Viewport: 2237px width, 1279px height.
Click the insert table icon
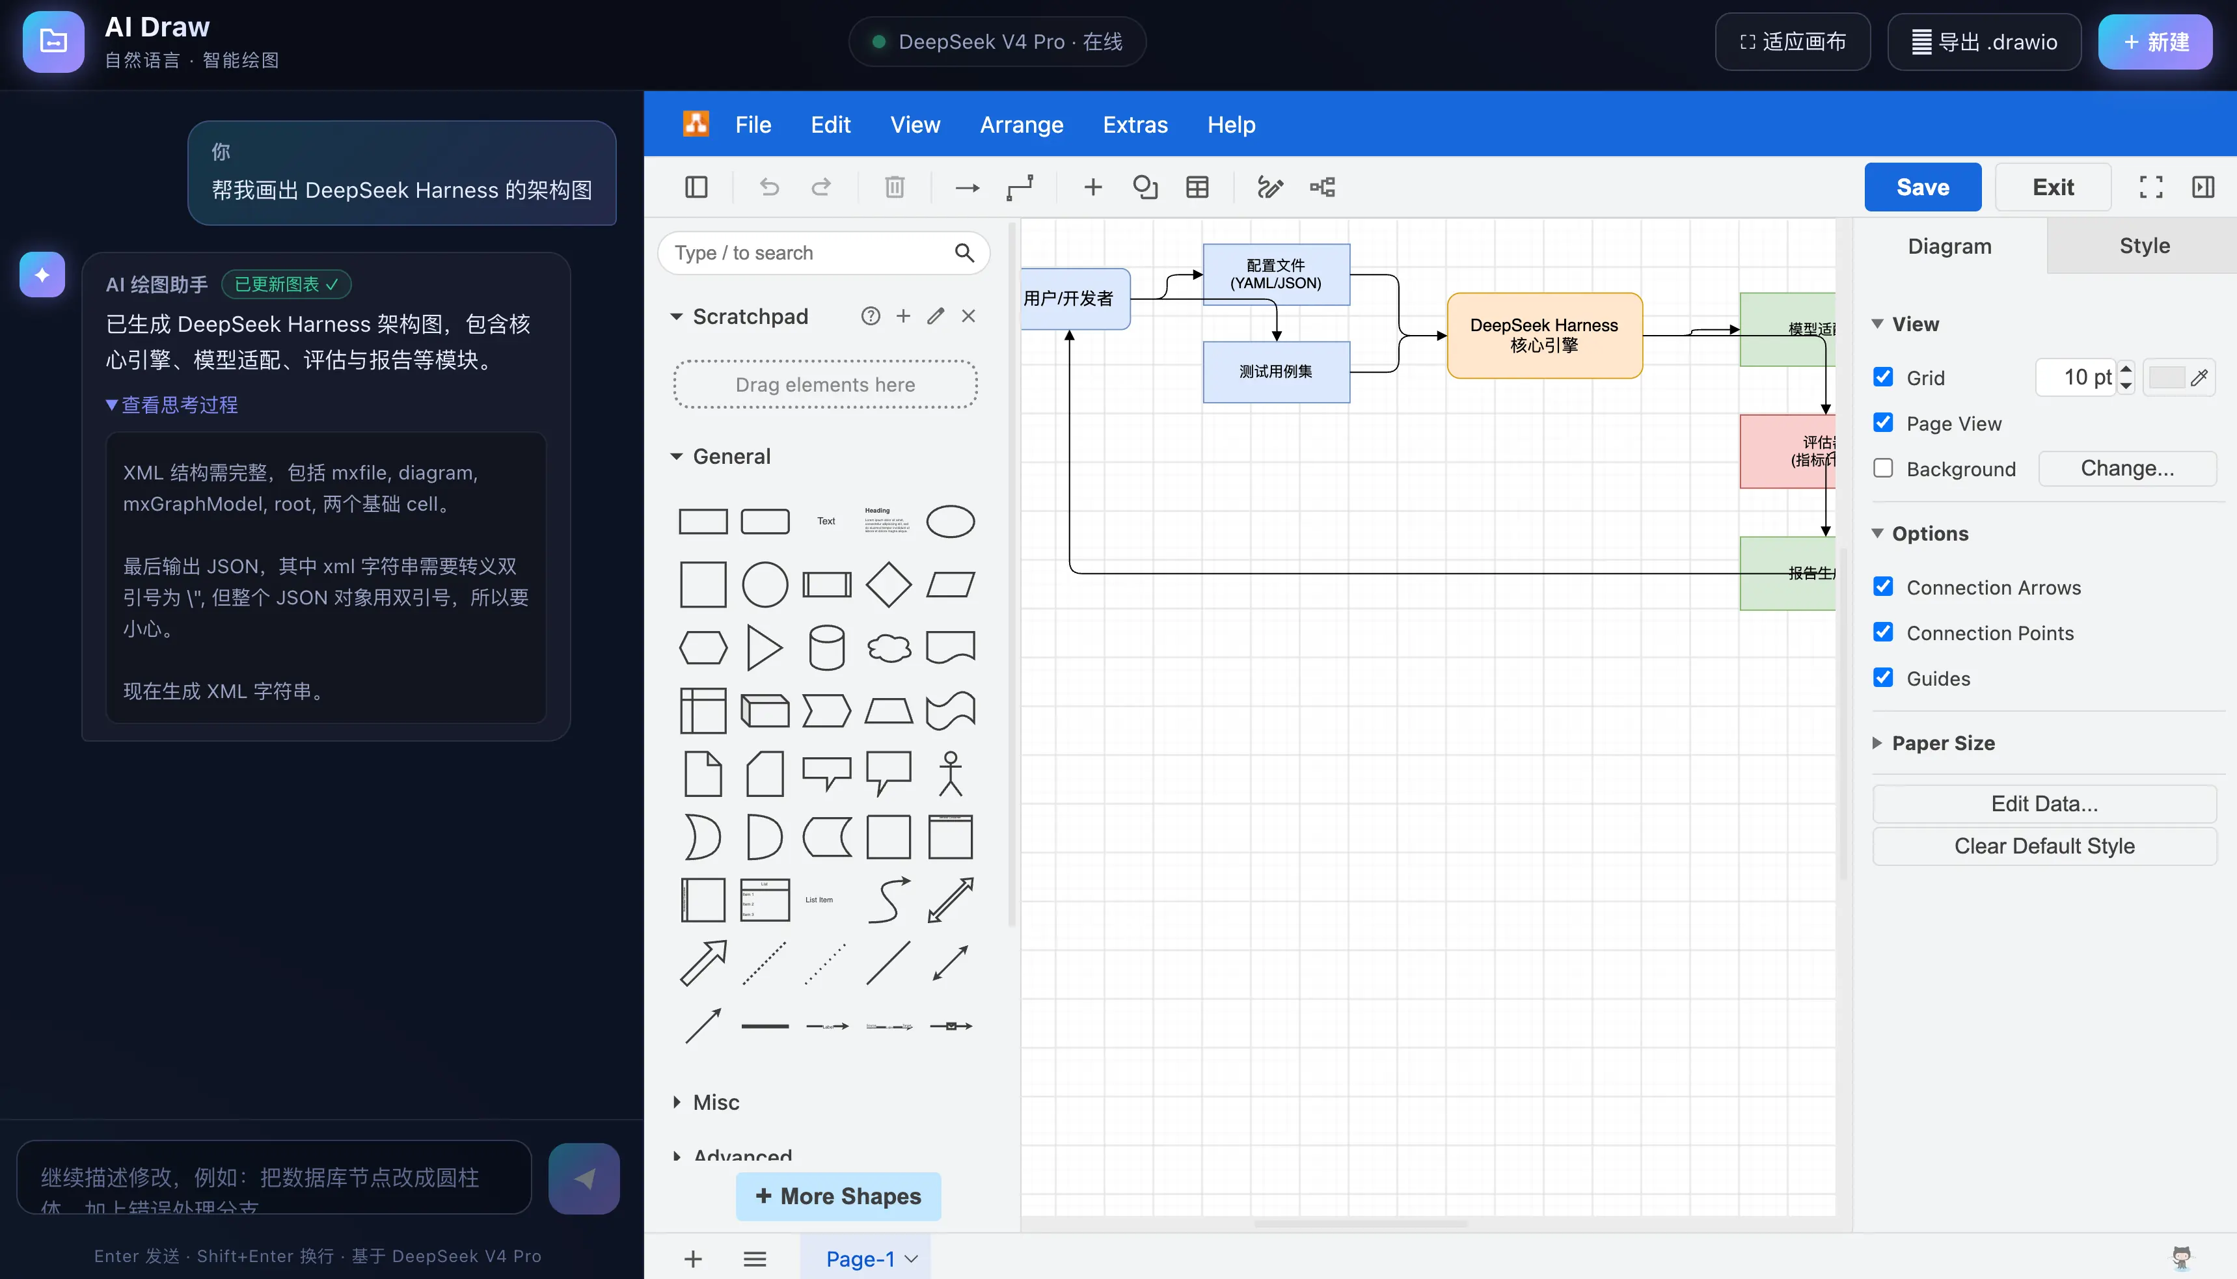(x=1197, y=187)
